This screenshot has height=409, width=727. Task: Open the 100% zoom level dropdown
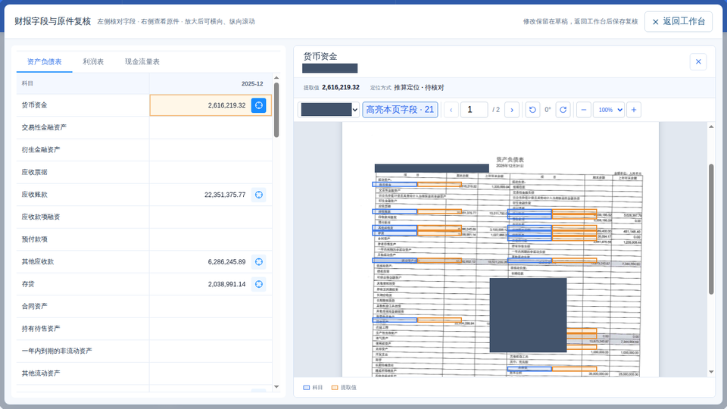pos(609,110)
